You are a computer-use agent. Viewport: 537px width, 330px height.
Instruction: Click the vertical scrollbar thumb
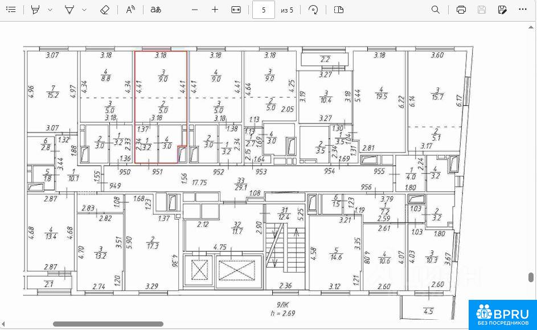click(x=531, y=277)
